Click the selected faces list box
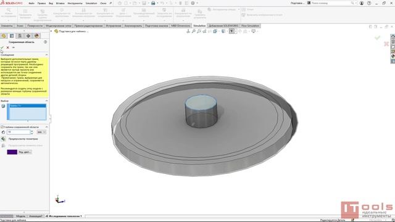The image size is (395, 222). (27, 112)
